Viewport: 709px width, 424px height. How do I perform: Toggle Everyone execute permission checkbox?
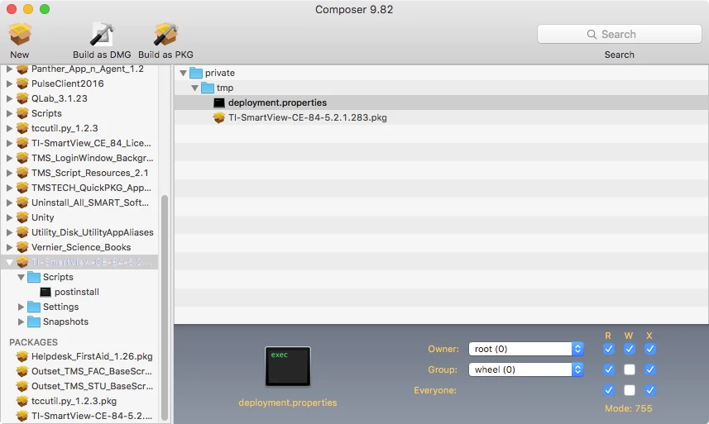[649, 390]
